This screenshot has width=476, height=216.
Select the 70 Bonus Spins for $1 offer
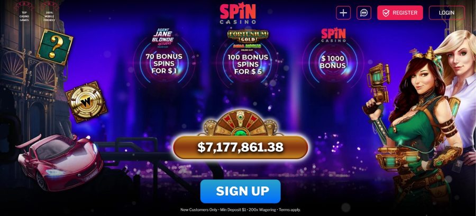click(164, 64)
